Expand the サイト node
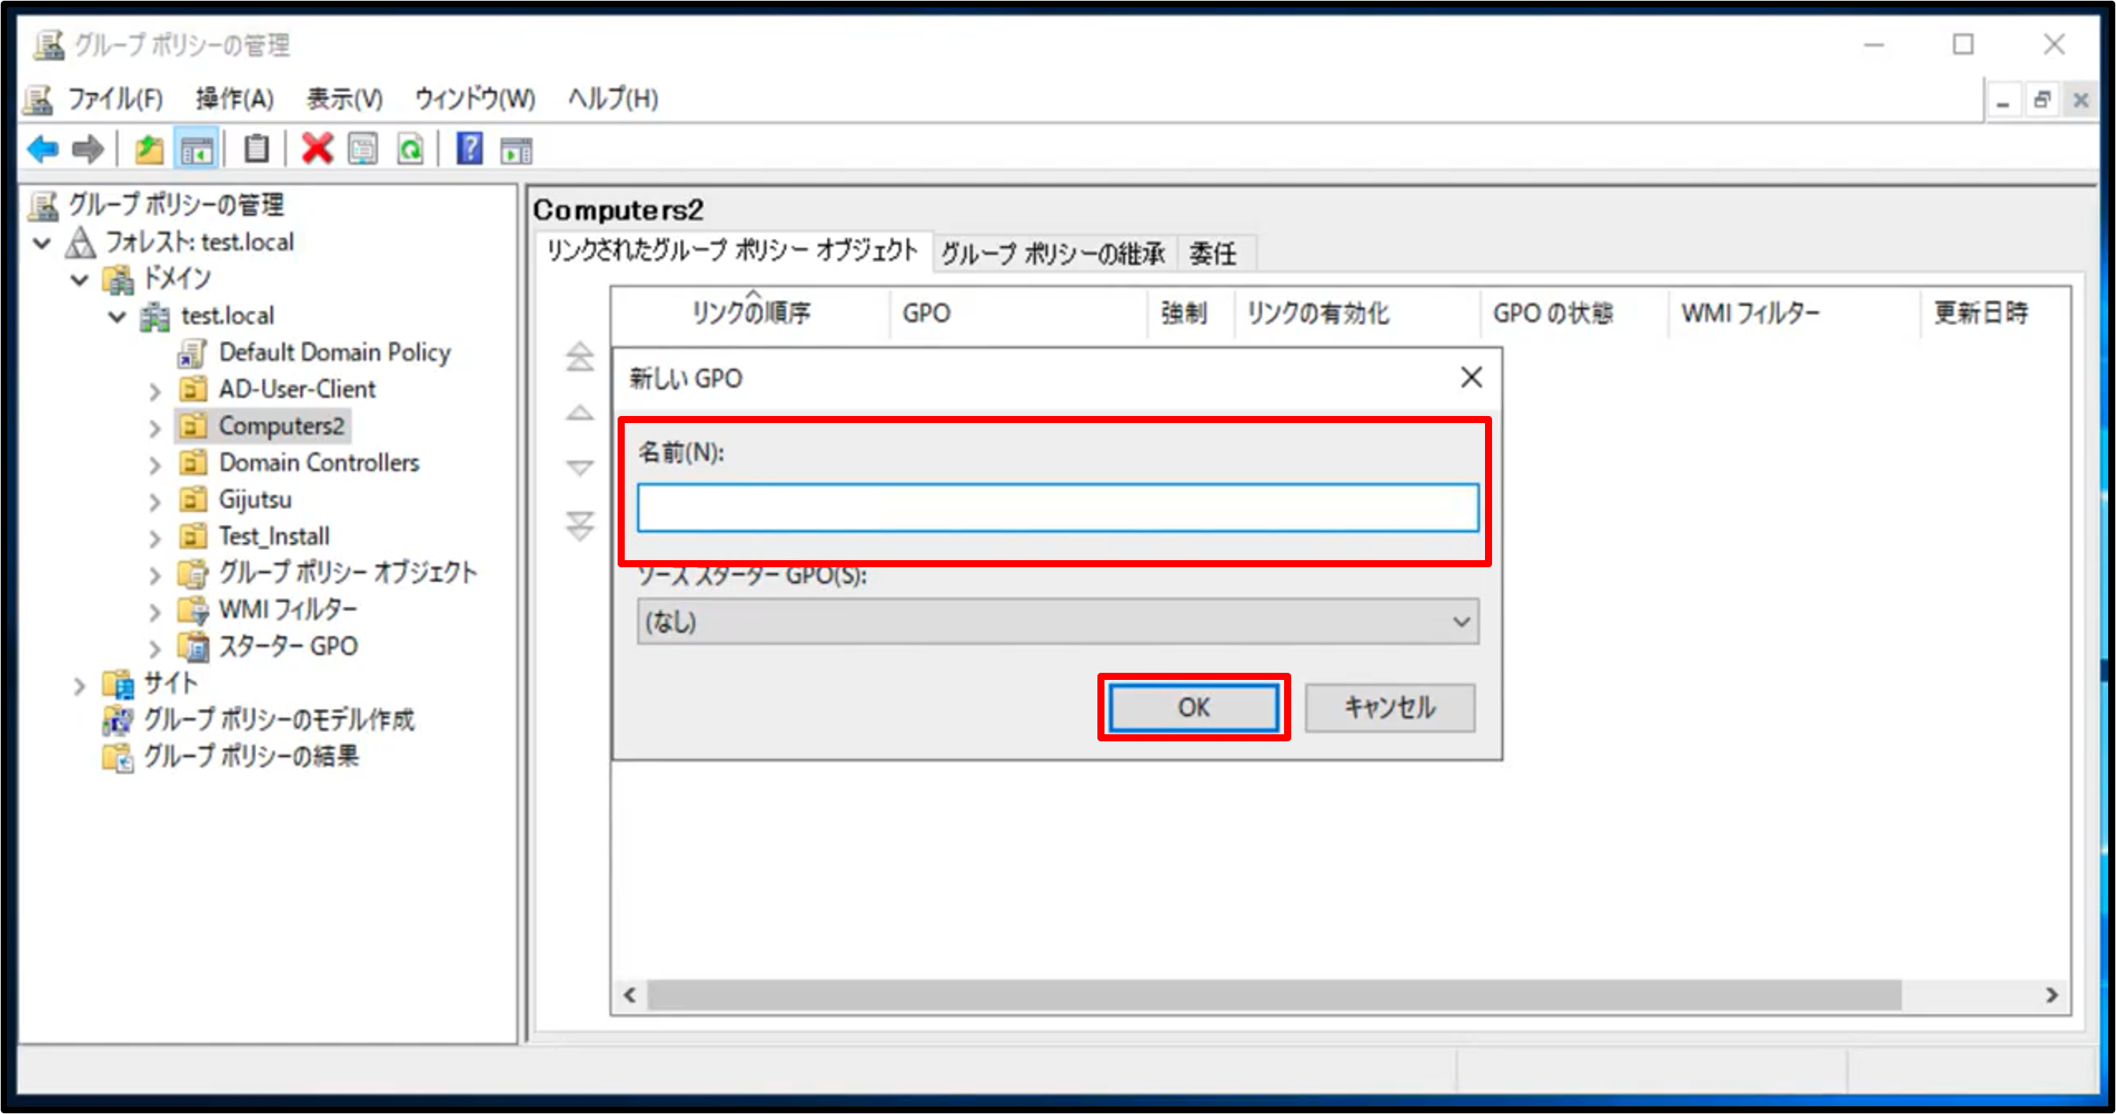Image resolution: width=2116 pixels, height=1114 pixels. coord(80,685)
